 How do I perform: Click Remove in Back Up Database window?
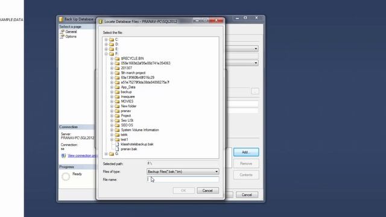click(x=246, y=163)
